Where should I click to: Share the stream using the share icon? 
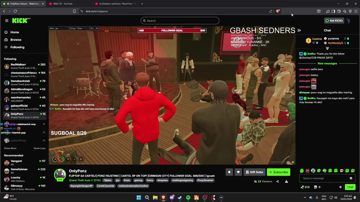[x=277, y=182]
